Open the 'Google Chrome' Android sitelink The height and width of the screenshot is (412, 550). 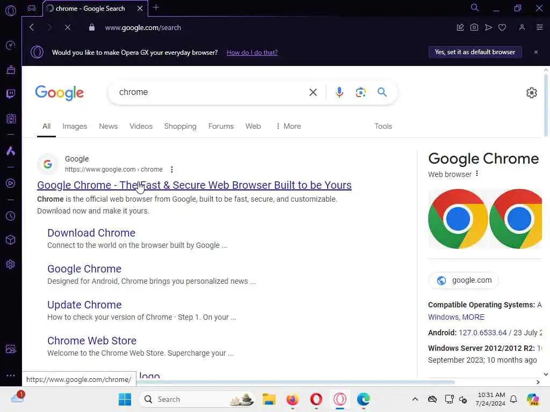pyautogui.click(x=84, y=269)
